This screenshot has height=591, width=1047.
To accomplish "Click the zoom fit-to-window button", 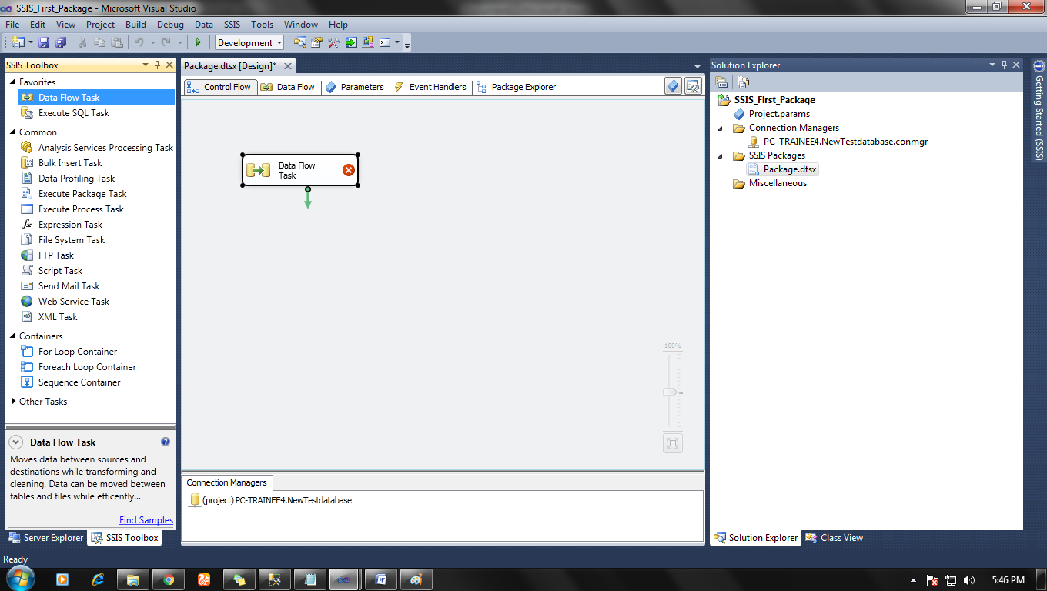I will (673, 443).
